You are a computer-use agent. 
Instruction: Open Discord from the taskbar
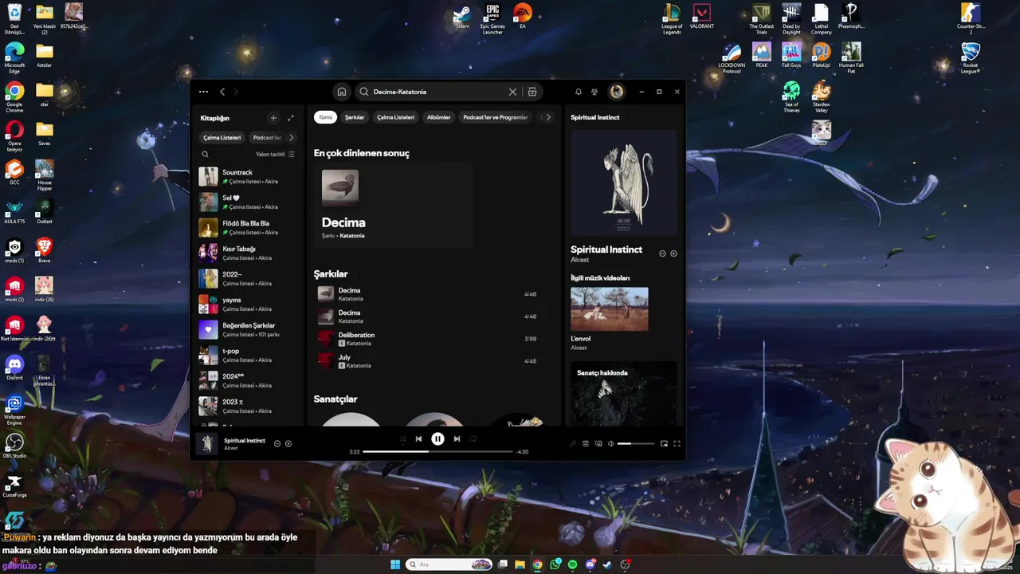(x=590, y=564)
